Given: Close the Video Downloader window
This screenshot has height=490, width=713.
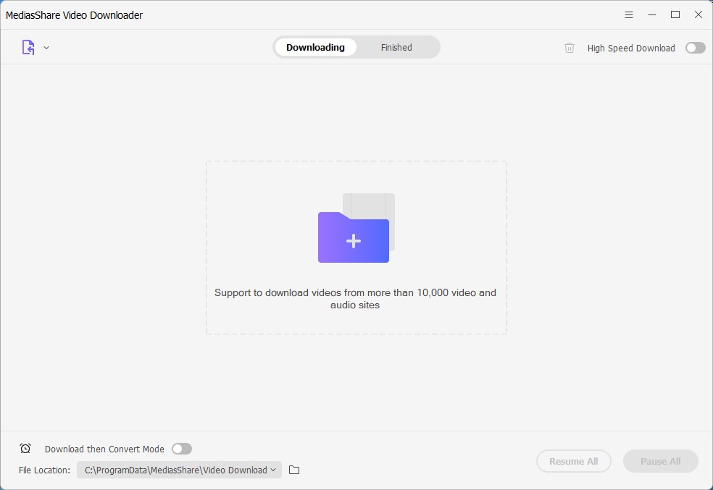Looking at the screenshot, I should click(x=699, y=14).
